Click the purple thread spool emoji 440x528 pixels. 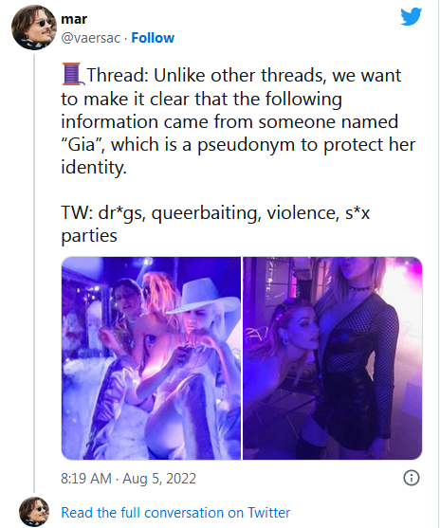coord(71,74)
